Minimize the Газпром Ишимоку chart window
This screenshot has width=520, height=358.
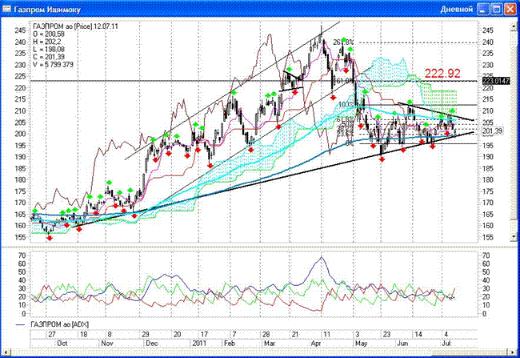[x=483, y=9]
